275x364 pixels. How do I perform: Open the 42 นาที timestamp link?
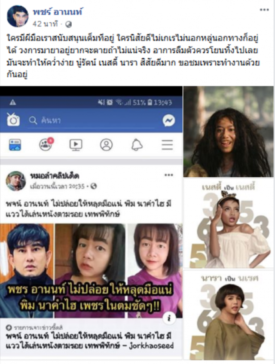tap(45, 24)
